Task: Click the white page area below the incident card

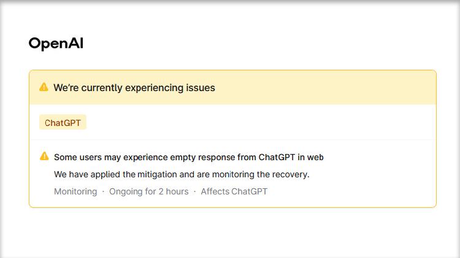Action: pos(230,232)
